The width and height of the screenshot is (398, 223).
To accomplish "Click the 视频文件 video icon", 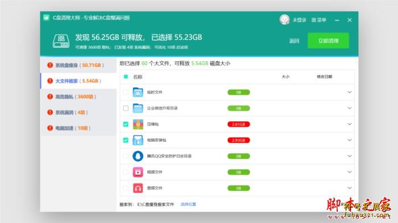I will coord(138,172).
